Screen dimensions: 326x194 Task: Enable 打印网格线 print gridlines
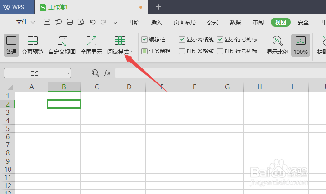click(182, 51)
